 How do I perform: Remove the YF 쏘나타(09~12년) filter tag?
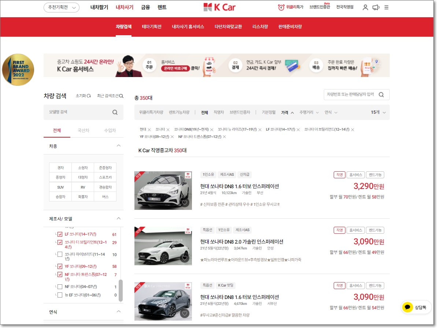point(172,137)
